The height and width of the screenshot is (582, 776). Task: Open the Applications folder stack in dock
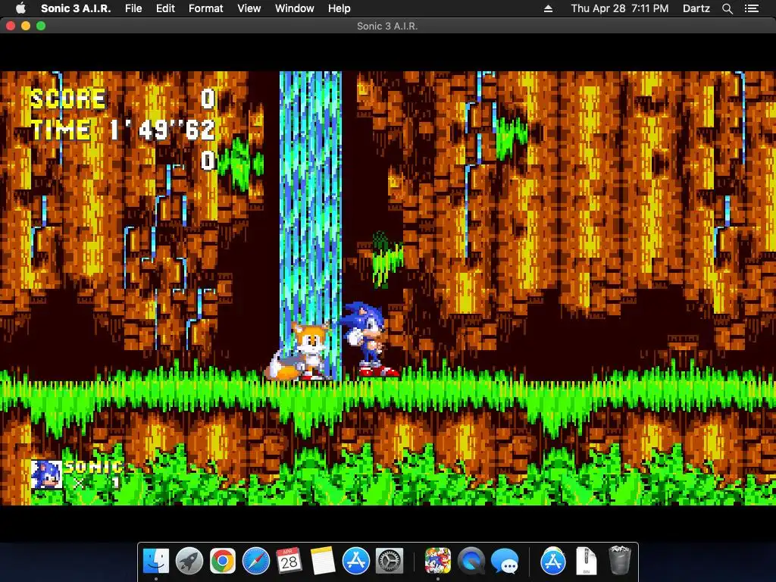pyautogui.click(x=552, y=561)
